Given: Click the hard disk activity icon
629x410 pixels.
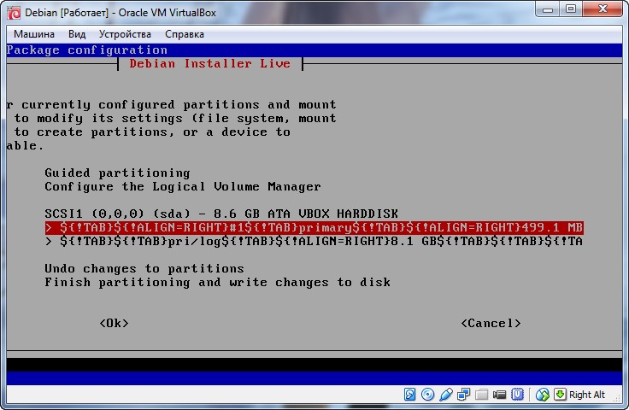Looking at the screenshot, I should 409,395.
